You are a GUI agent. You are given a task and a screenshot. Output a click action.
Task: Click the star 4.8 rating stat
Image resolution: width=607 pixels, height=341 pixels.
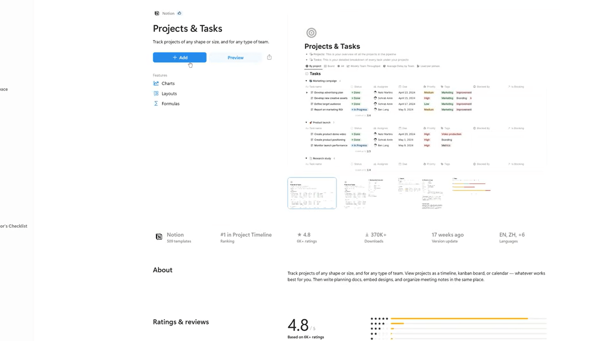(x=304, y=235)
